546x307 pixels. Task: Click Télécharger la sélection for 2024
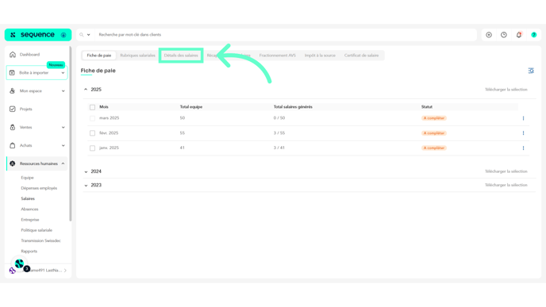506,171
